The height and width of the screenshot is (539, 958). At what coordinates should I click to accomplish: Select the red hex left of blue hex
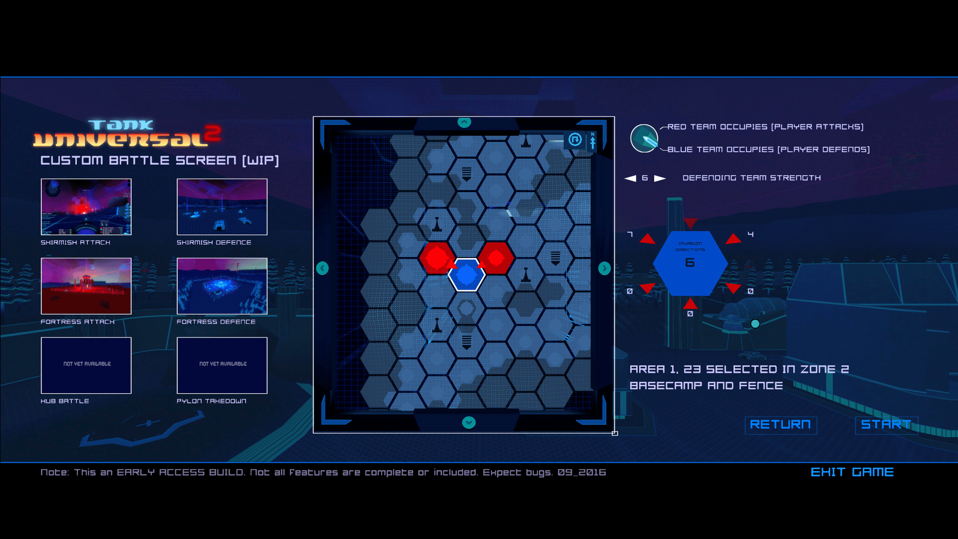click(x=437, y=258)
